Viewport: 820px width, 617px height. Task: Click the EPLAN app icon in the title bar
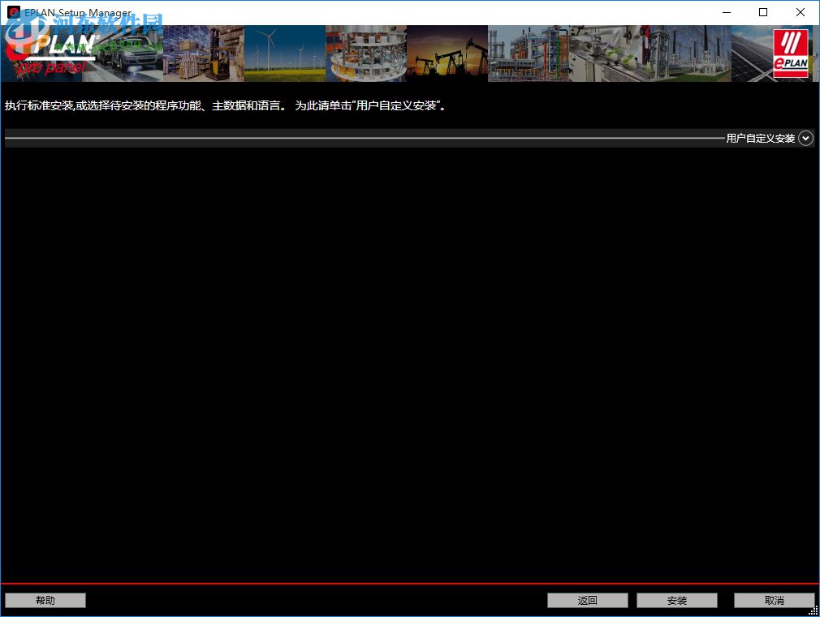[x=14, y=12]
